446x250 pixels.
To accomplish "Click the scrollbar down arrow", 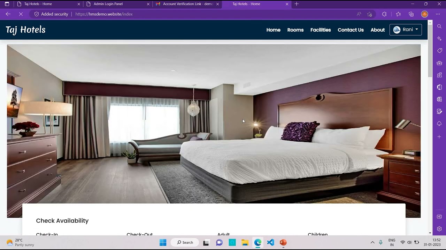I will click(430, 233).
